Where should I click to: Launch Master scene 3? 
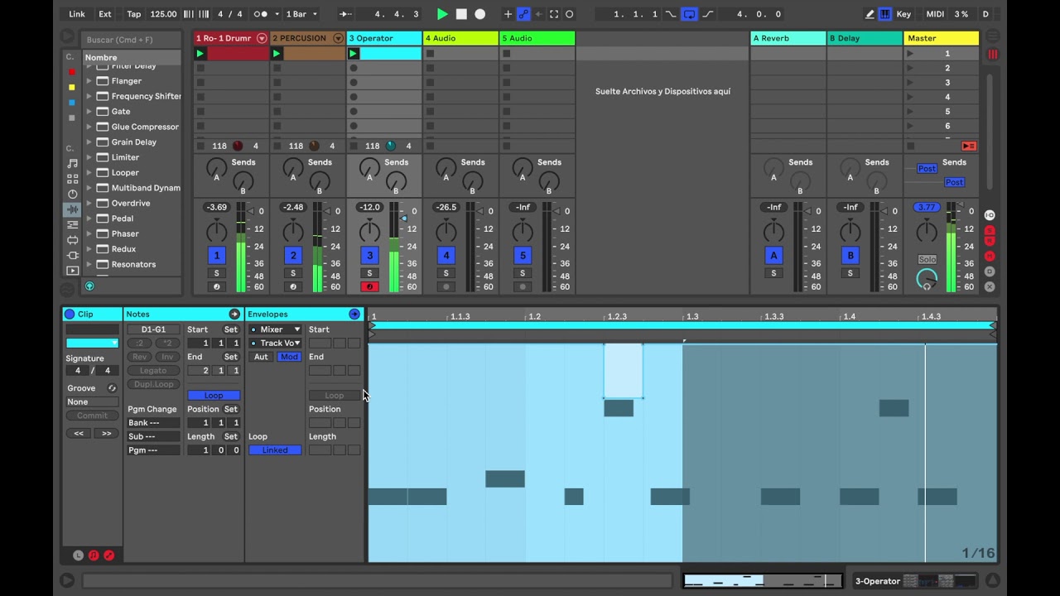[910, 83]
